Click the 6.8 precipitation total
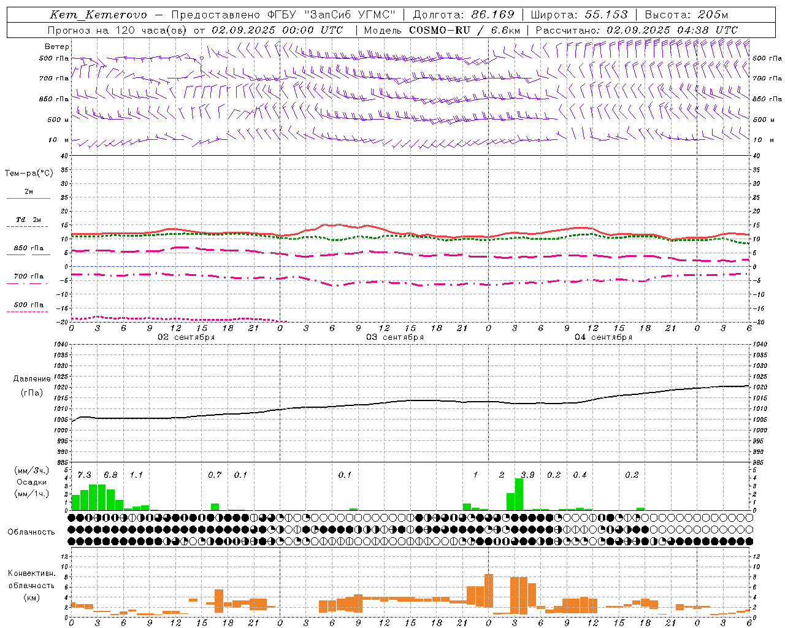The height and width of the screenshot is (628, 785). (110, 475)
